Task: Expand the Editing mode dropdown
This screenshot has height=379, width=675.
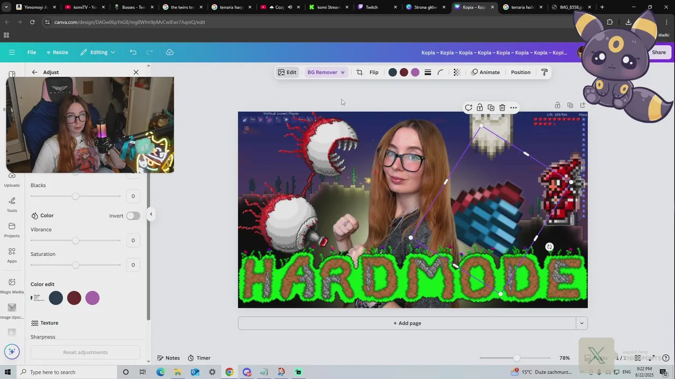Action: 98,52
